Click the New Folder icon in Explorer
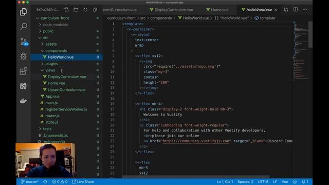Screen dimensions: 329x185 tap(76, 10)
